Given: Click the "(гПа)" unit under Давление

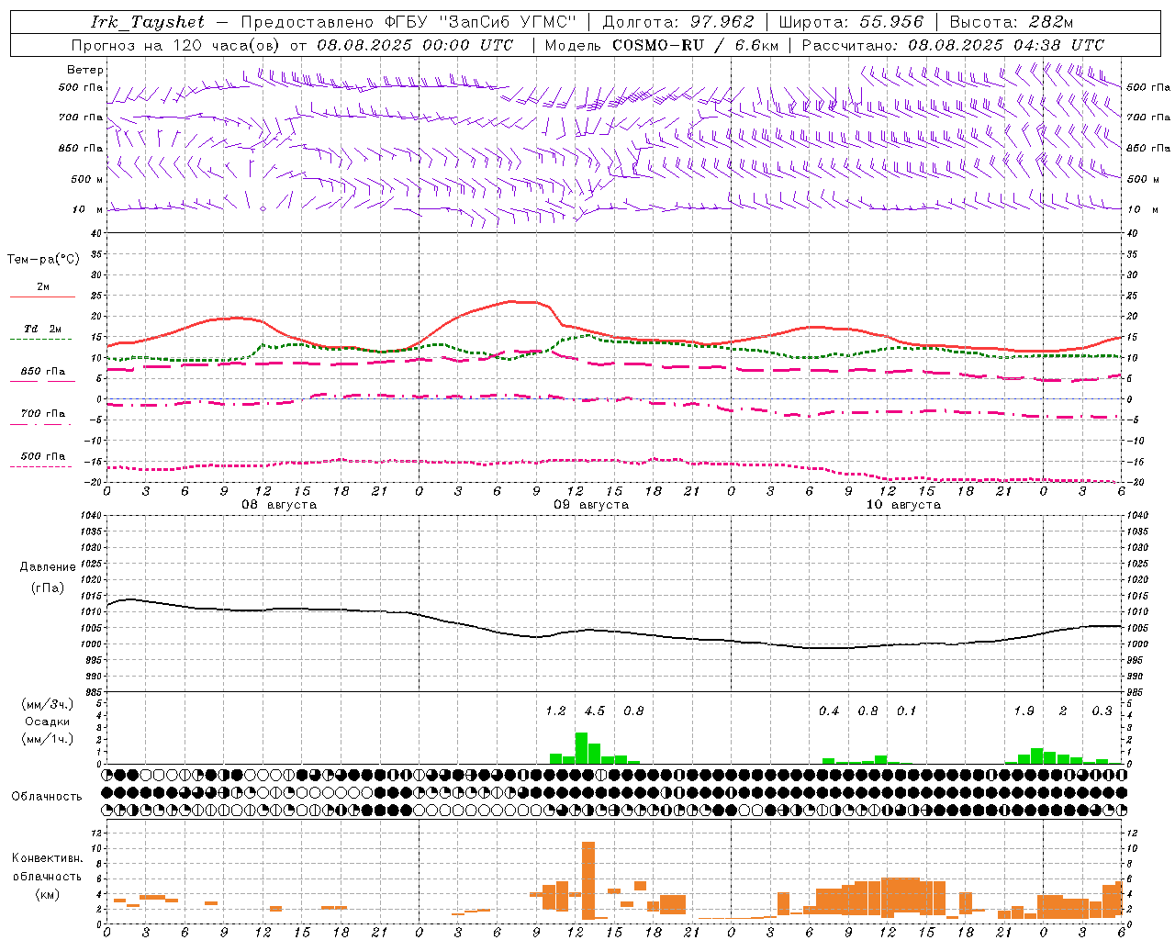Looking at the screenshot, I should [x=48, y=588].
